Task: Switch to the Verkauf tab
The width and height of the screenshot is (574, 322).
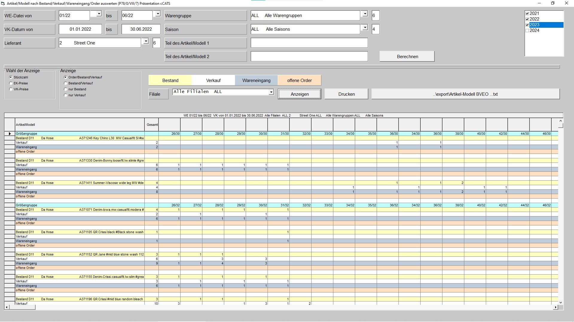Action: [x=213, y=80]
